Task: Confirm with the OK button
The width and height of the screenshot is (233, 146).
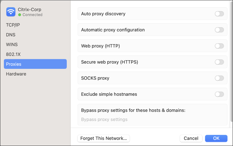Action: point(216,138)
